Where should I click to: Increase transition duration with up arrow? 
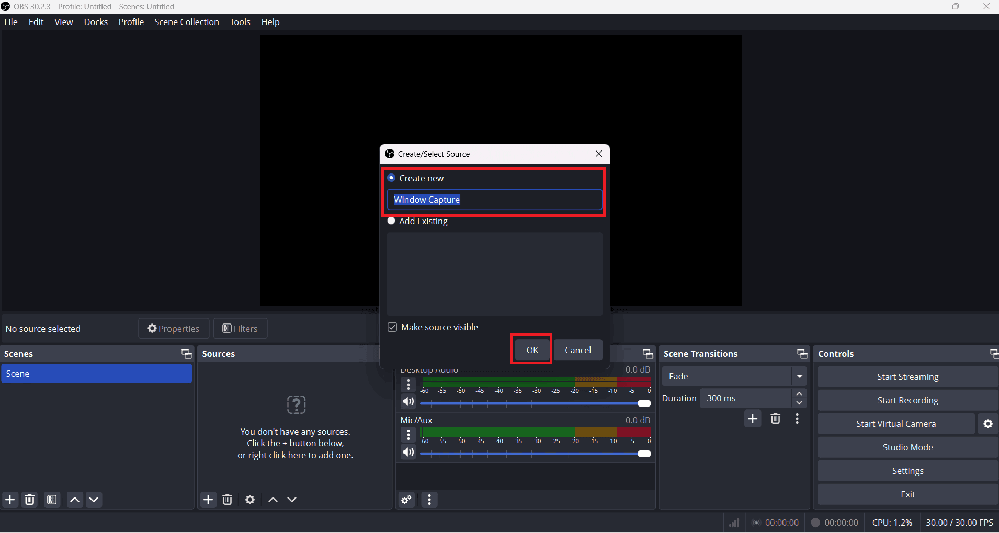coord(799,393)
